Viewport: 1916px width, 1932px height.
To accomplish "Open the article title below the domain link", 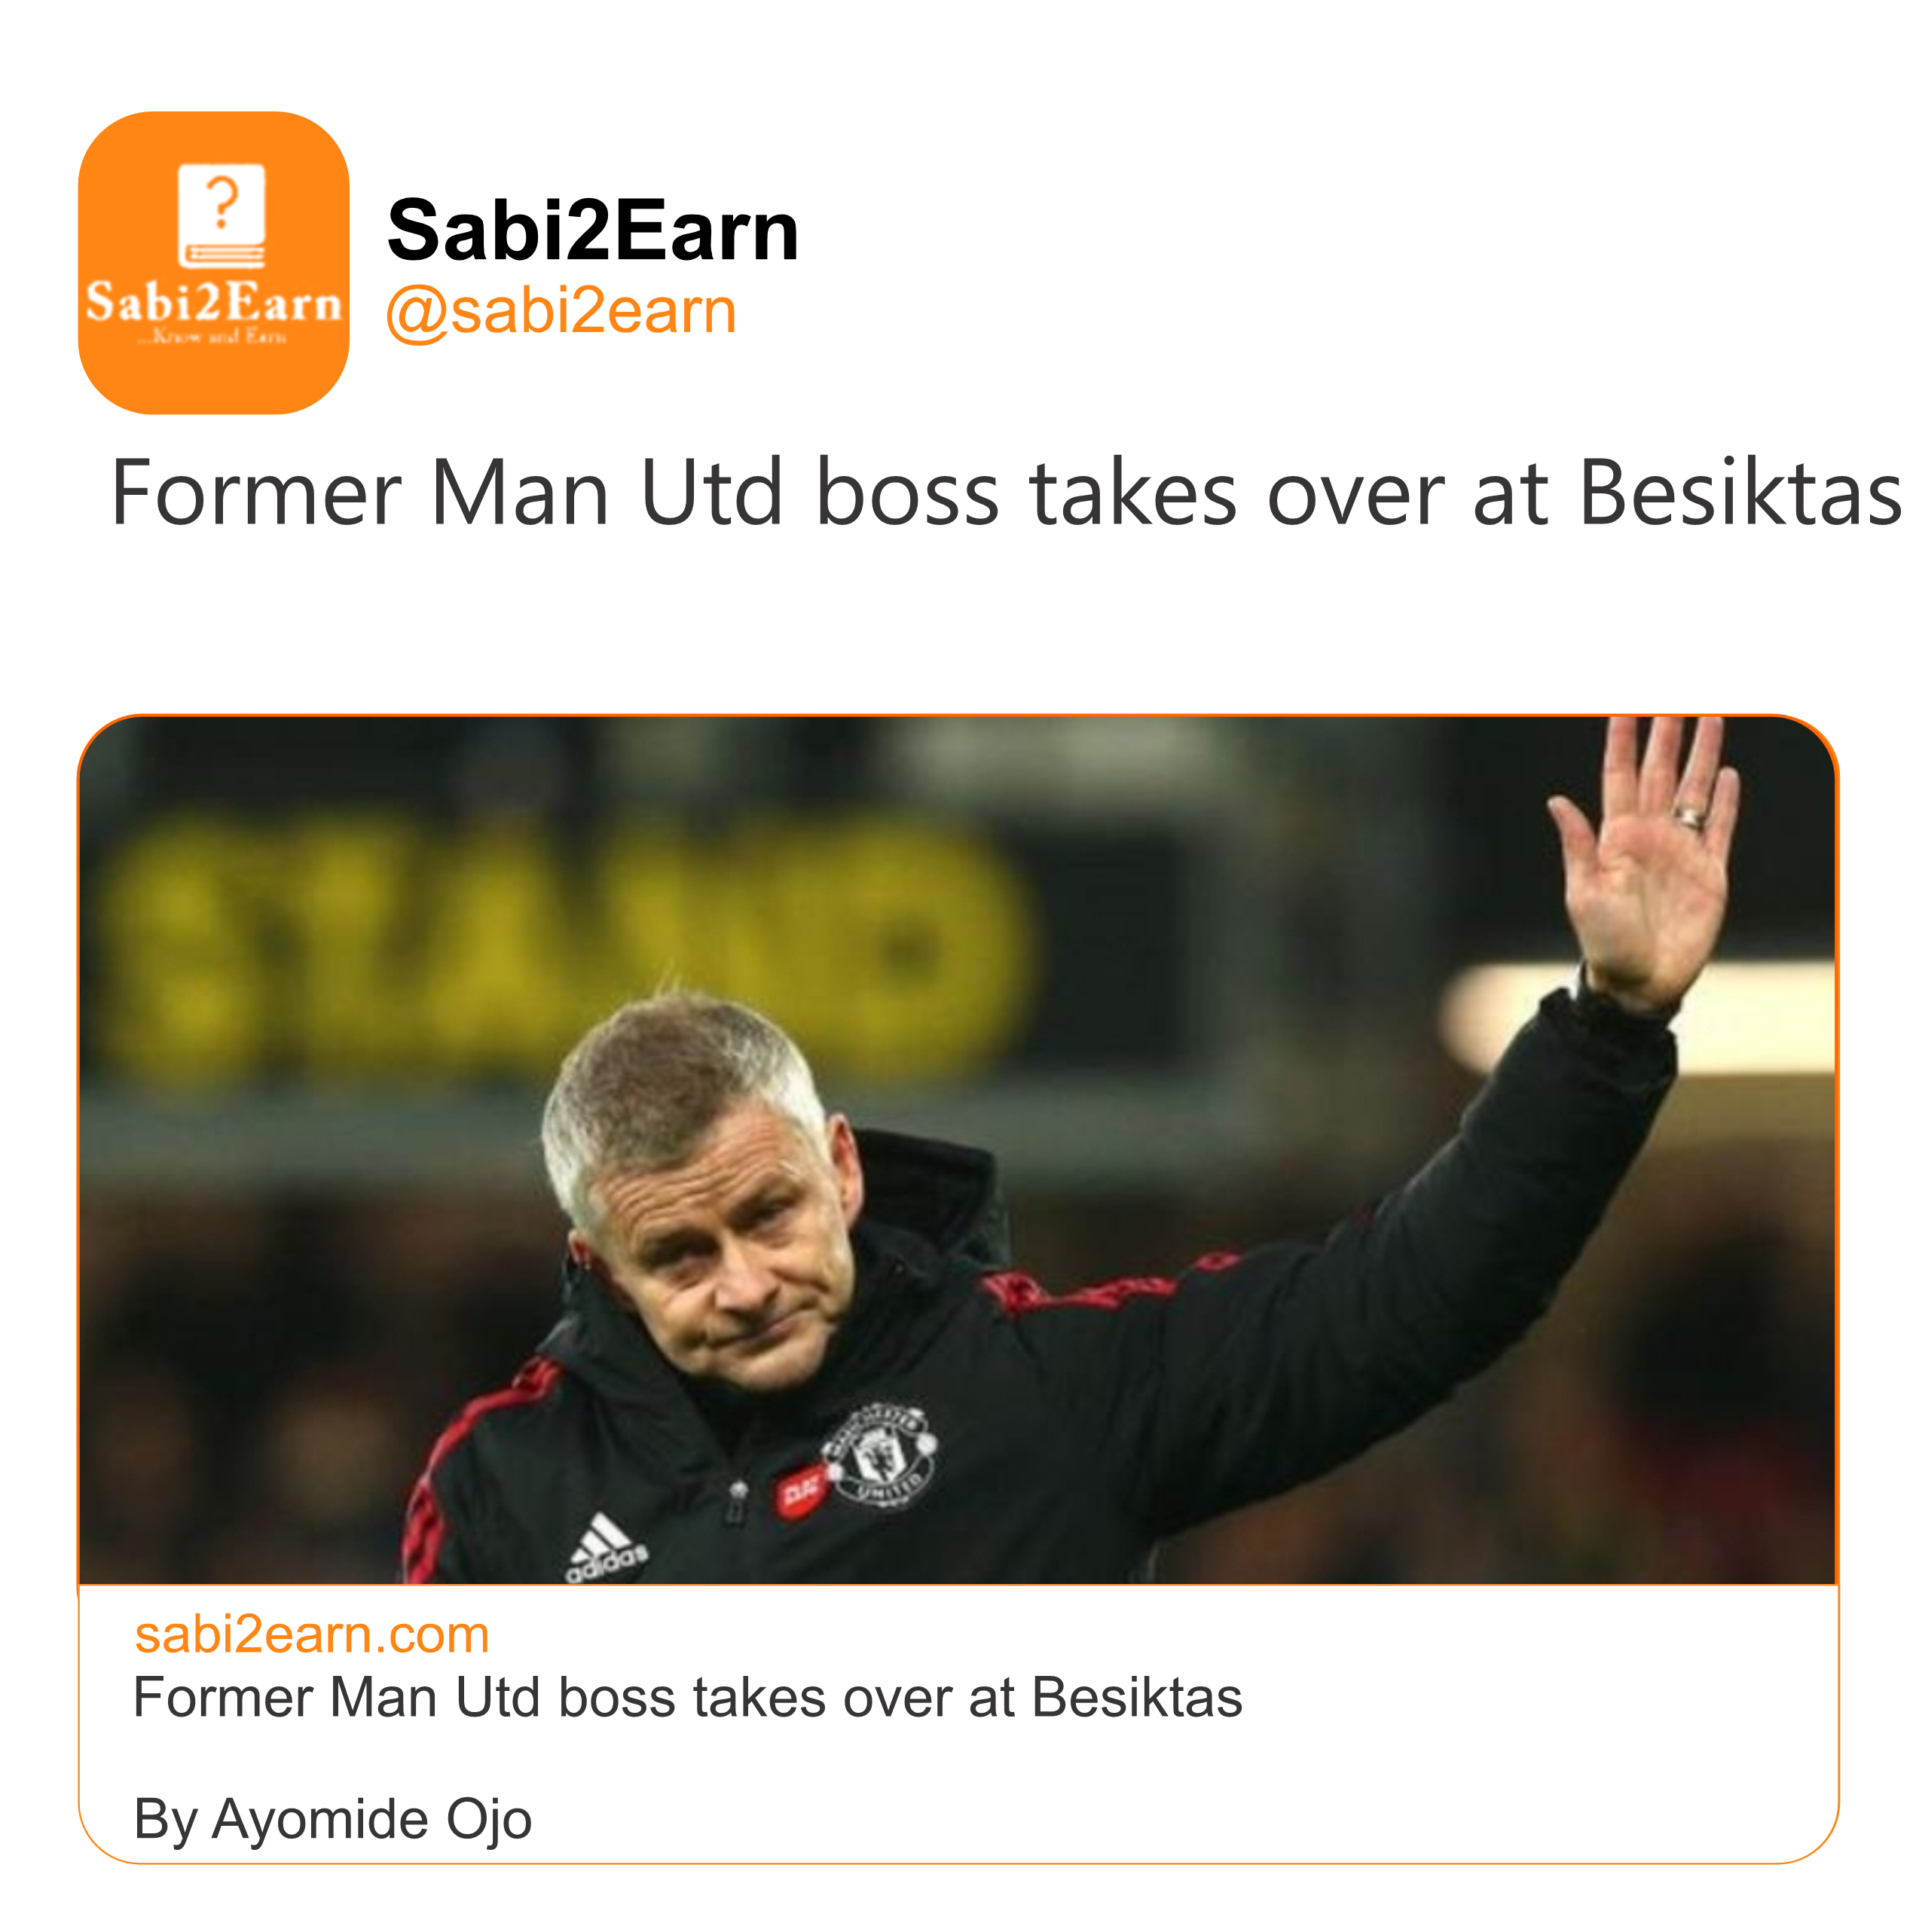I will pos(687,1698).
